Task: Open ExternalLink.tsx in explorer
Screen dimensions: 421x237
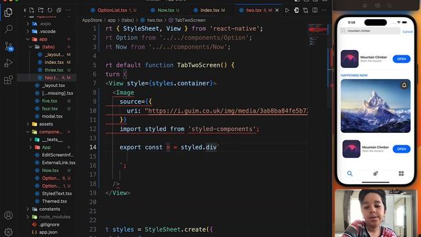Action: point(59,163)
